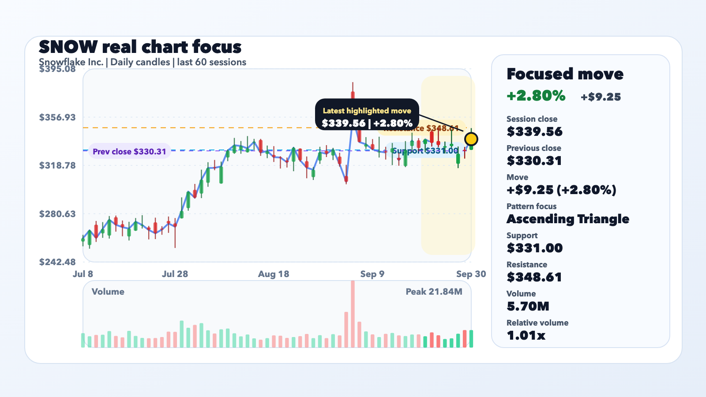
Task: Select the Ascending Triangle pattern text
Action: coord(568,219)
